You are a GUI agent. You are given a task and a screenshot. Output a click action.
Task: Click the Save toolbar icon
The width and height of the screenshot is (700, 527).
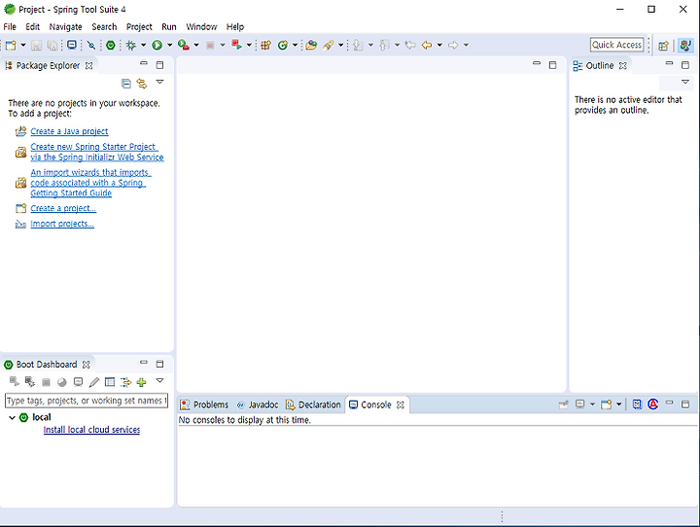[37, 45]
